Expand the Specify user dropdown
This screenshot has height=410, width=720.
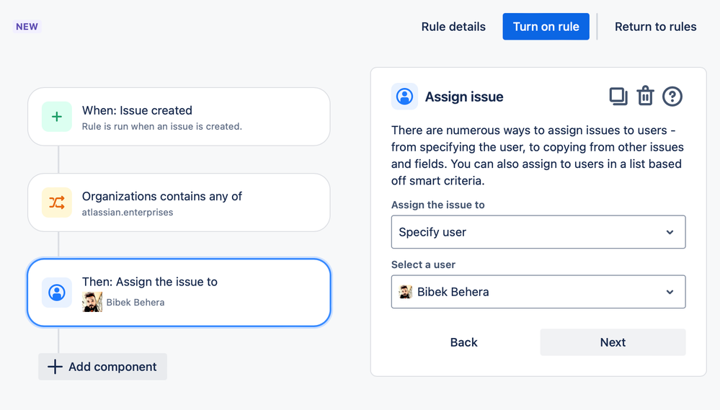(x=538, y=232)
